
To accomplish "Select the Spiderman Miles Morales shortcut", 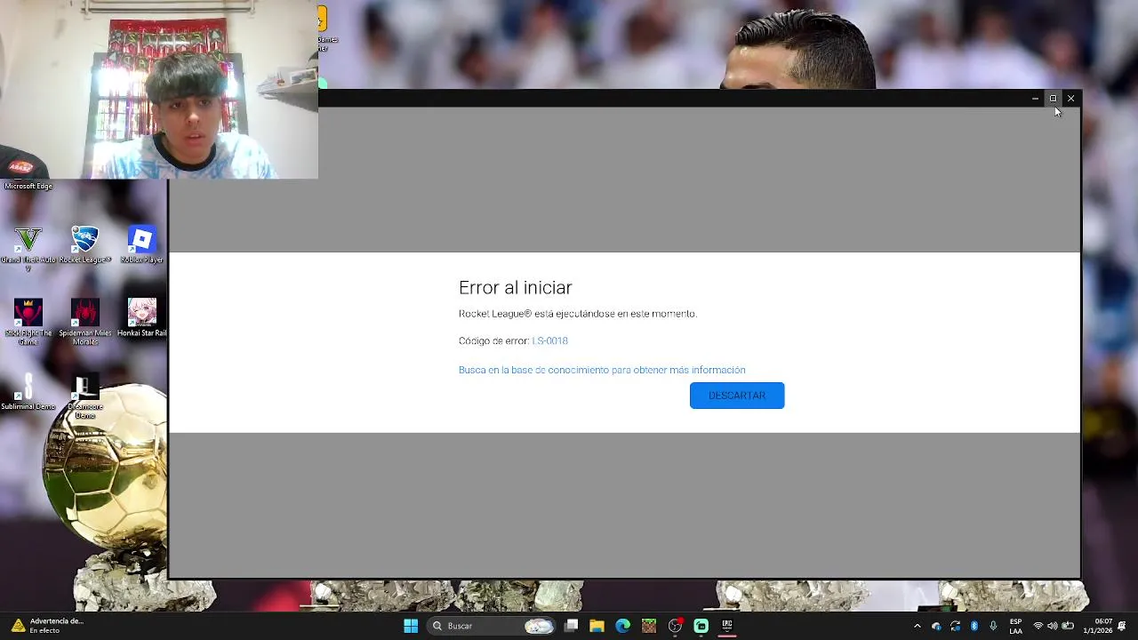I will pos(84,322).
